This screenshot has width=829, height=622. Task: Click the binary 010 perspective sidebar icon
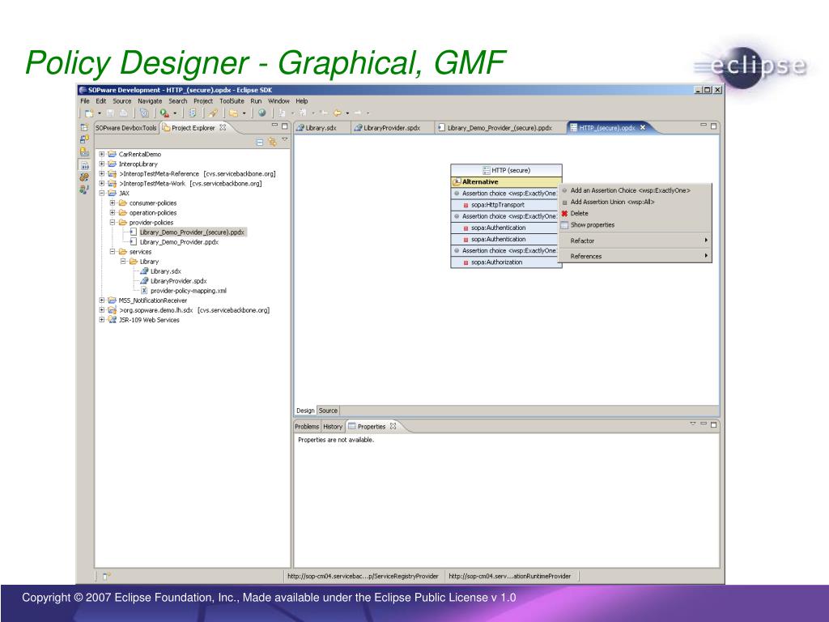click(x=84, y=165)
